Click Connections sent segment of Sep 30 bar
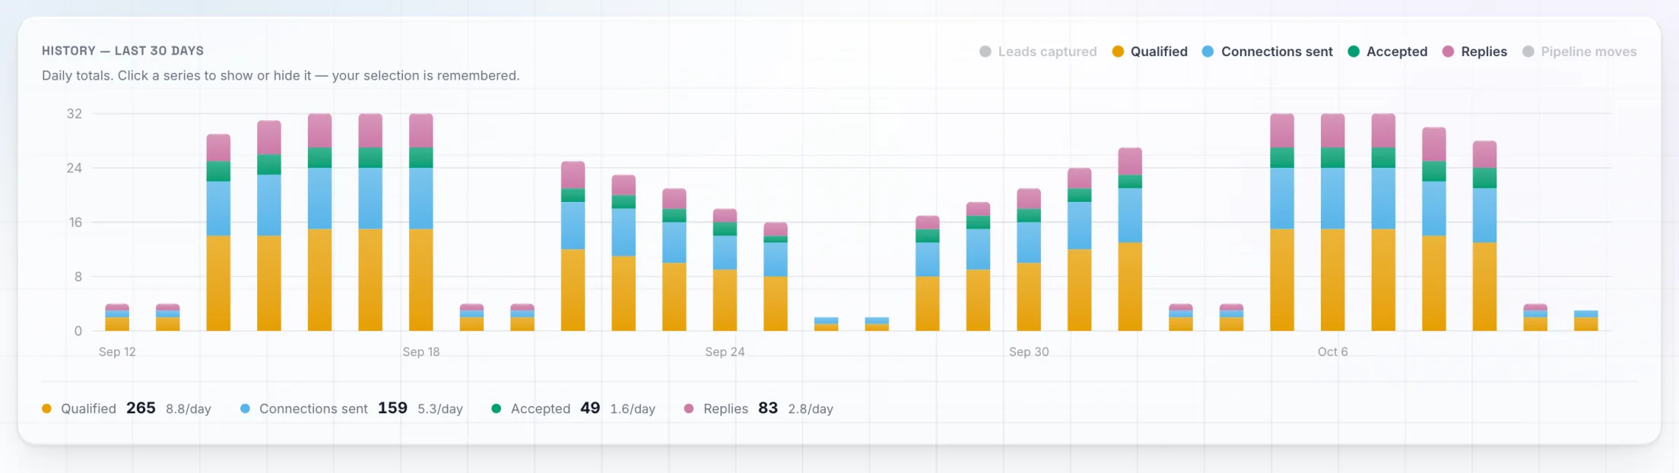The width and height of the screenshot is (1679, 473). click(x=1029, y=243)
